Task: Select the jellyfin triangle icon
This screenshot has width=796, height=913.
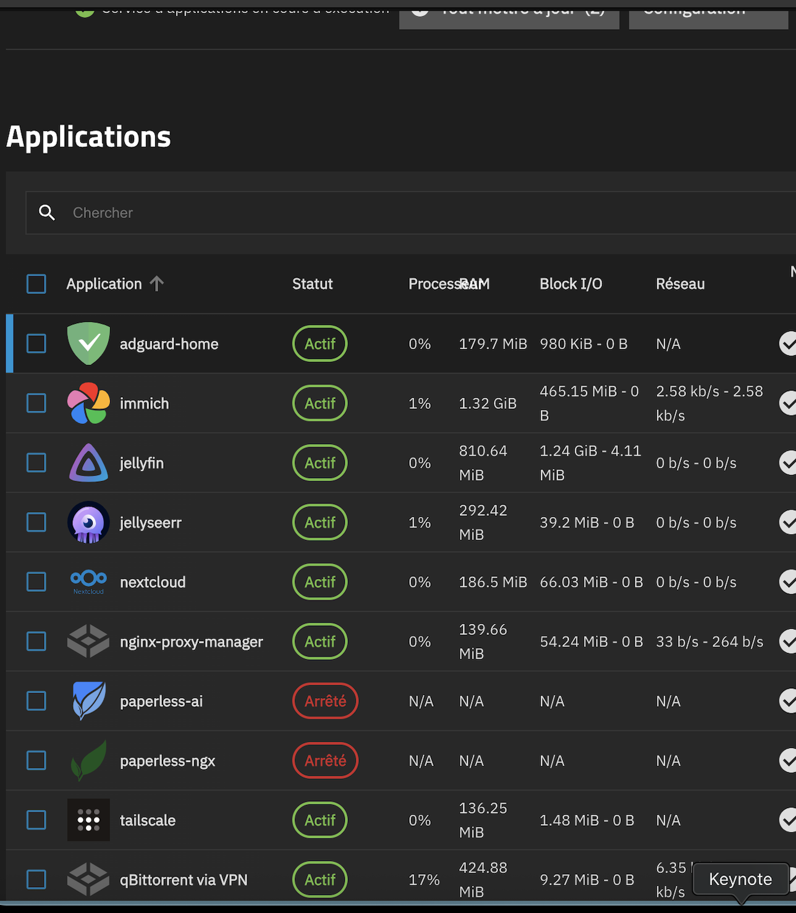Action: pyautogui.click(x=88, y=462)
